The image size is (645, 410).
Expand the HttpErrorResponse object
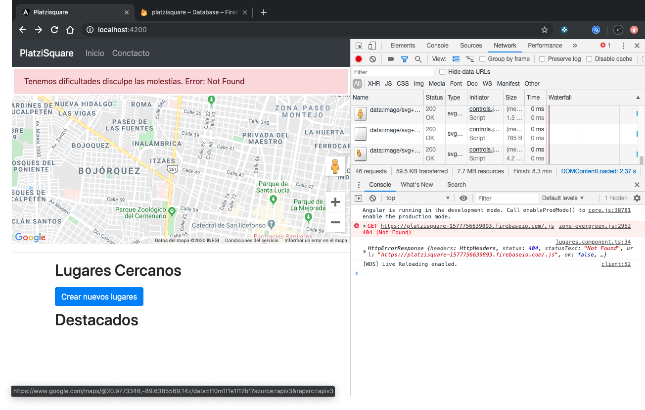point(365,252)
